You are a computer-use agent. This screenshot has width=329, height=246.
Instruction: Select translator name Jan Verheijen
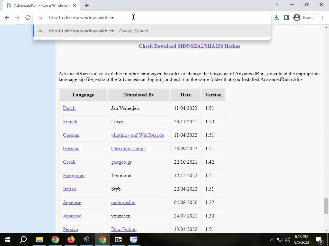pyautogui.click(x=125, y=108)
